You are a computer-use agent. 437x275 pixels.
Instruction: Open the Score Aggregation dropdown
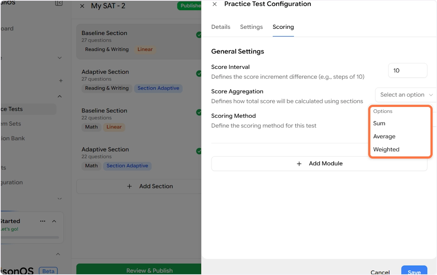coord(406,95)
